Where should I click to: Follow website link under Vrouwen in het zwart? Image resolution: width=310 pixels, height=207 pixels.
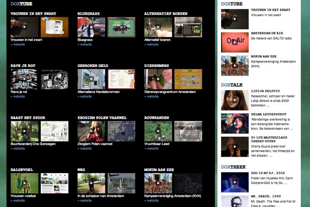(18, 45)
